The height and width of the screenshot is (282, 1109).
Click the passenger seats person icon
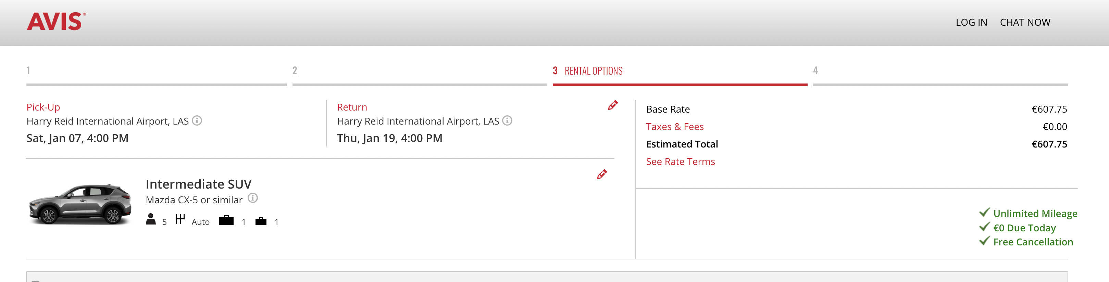[x=151, y=220]
